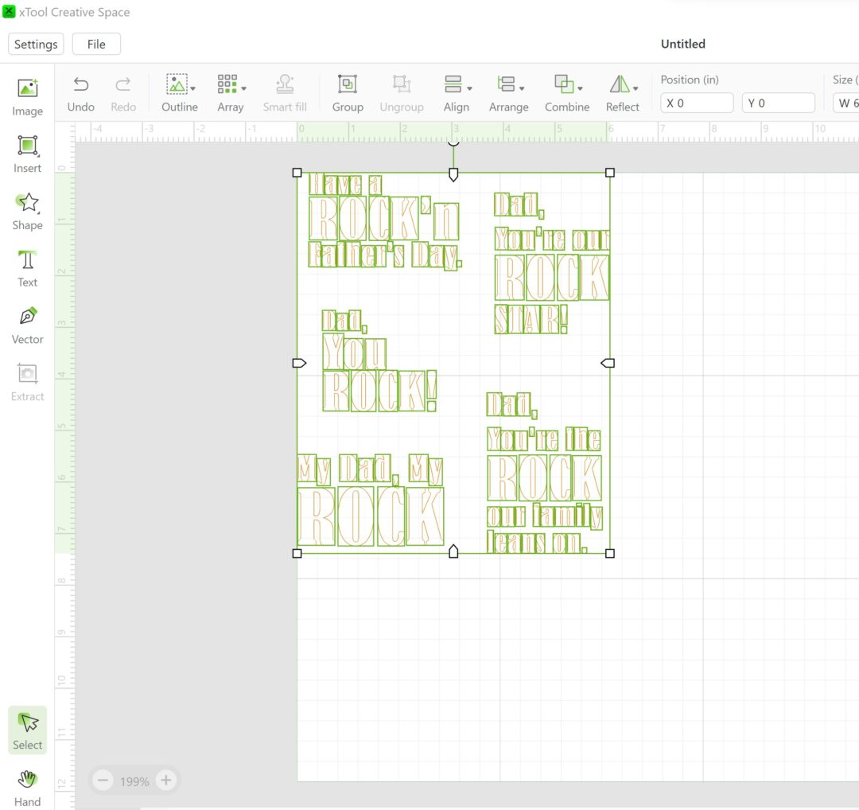Activate the Select cursor tool
This screenshot has width=859, height=810.
pos(28,730)
